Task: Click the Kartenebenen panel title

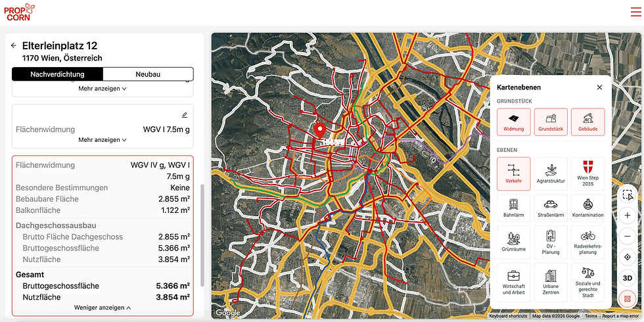Action: [518, 87]
